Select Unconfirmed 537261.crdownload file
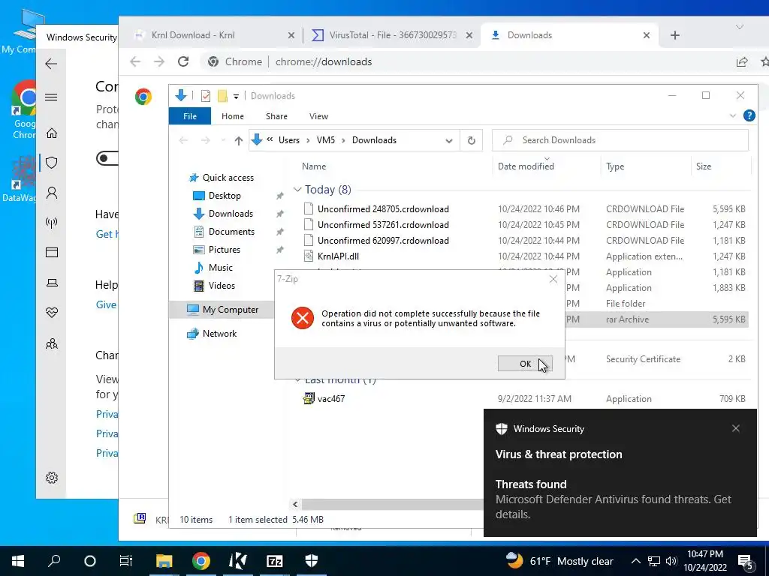769x576 pixels. (383, 225)
